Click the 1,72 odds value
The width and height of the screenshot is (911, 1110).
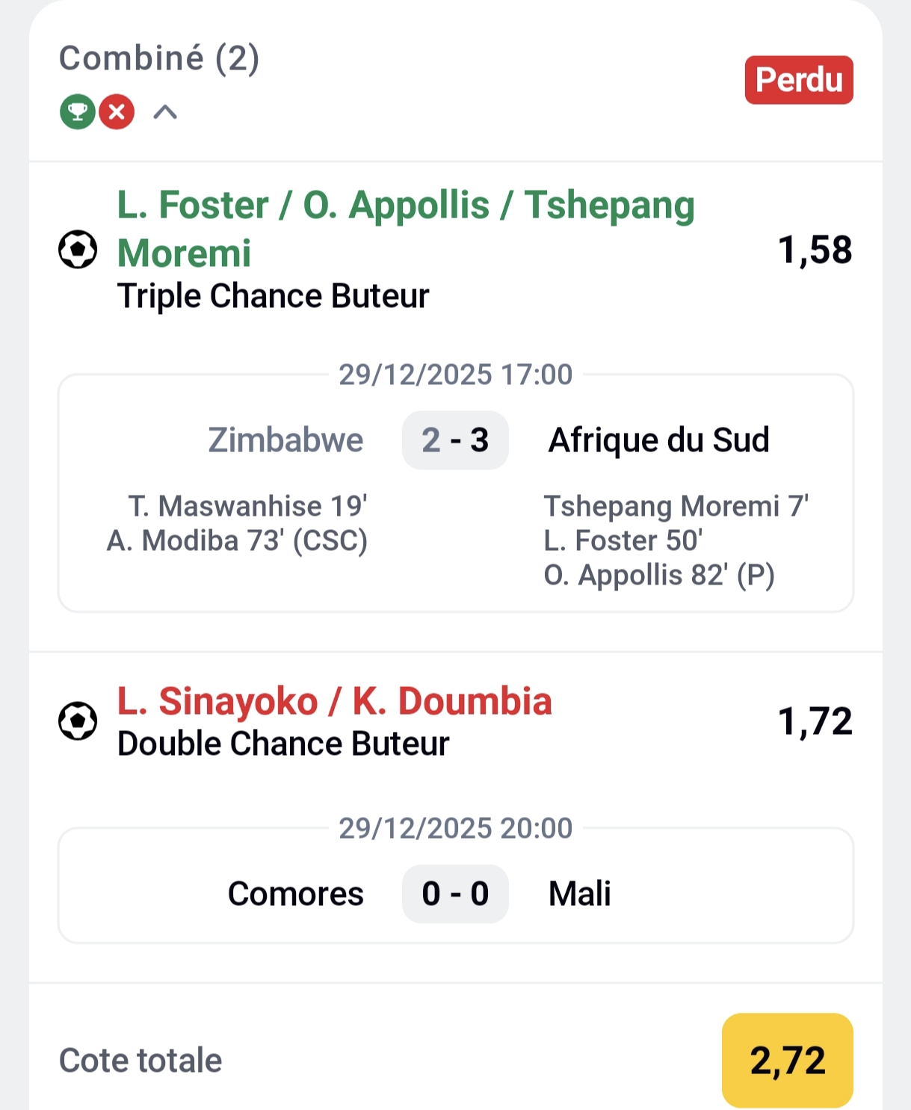click(x=815, y=721)
